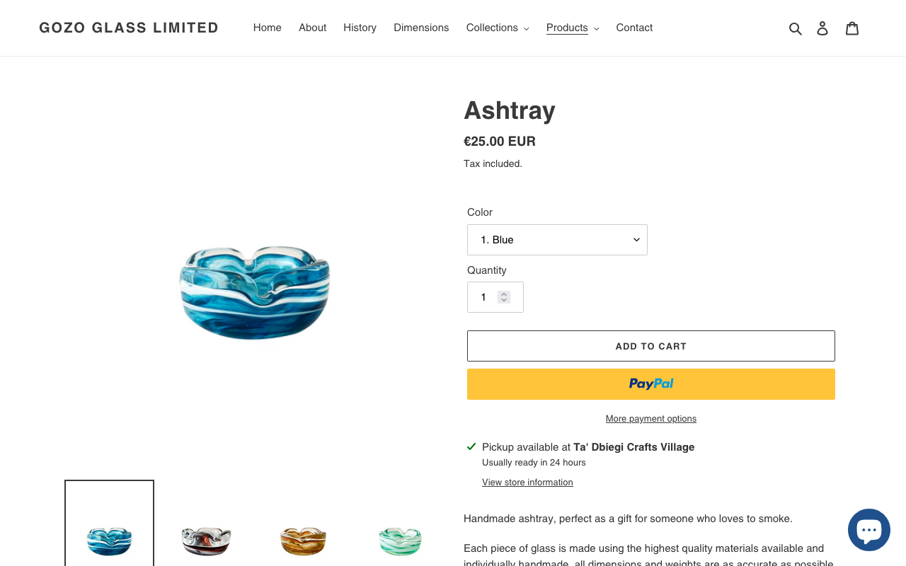906x566 pixels.
Task: View store information link
Action: (x=527, y=483)
